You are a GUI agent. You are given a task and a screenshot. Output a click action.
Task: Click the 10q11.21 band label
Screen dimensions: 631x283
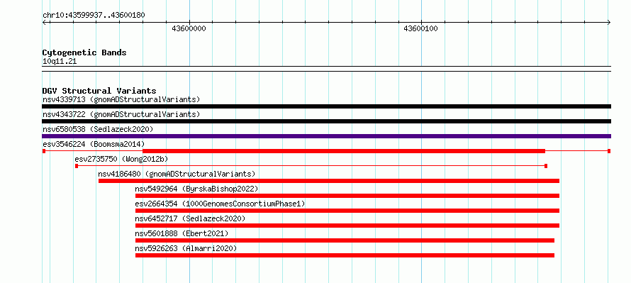point(60,62)
